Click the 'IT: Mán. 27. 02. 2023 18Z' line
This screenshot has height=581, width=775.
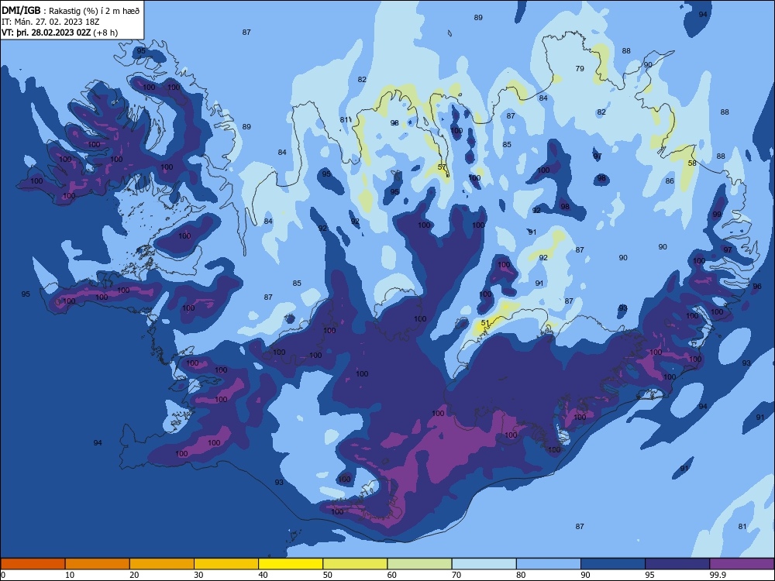pos(51,22)
